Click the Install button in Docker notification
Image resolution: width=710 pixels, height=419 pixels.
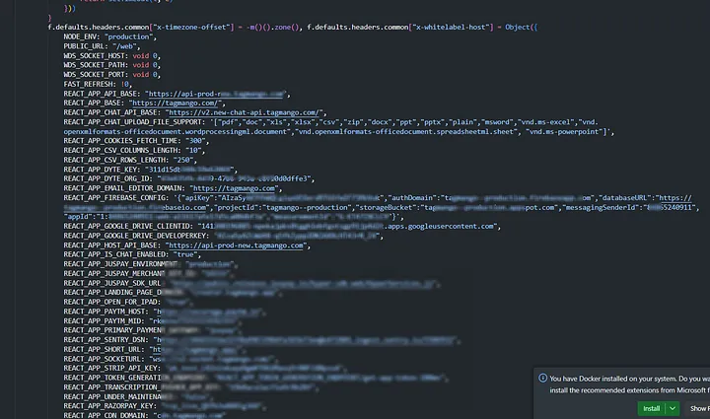pos(651,408)
